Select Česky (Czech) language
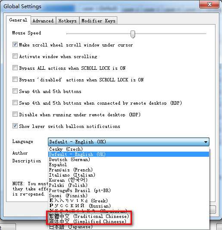Viewport: 222px width, 230px height. [x=128, y=149]
